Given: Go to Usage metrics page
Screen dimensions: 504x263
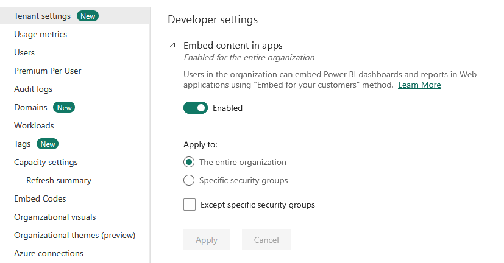Looking at the screenshot, I should pos(40,34).
